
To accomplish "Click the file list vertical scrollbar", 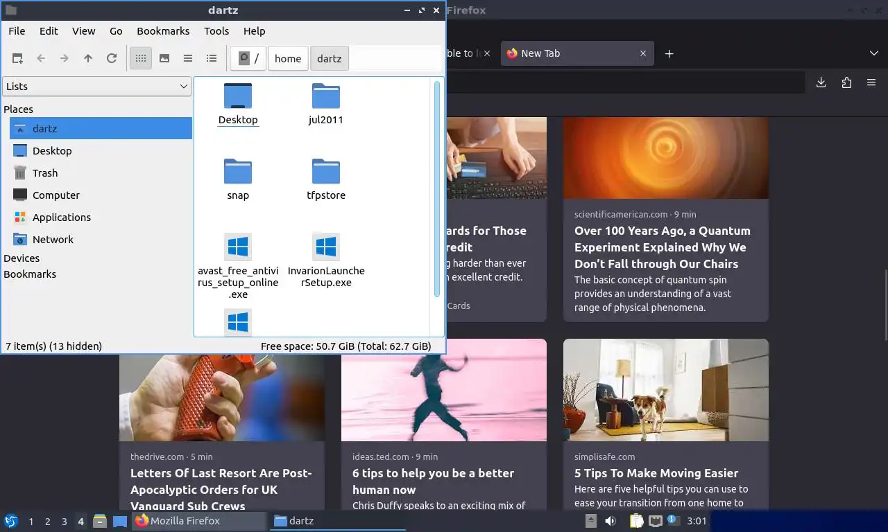I will coord(437,188).
